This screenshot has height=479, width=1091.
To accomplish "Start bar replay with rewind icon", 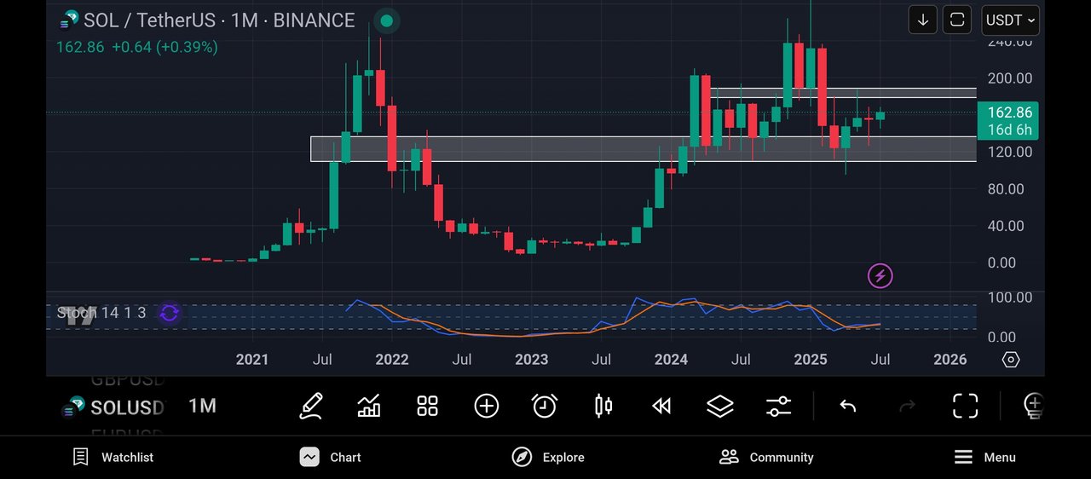I will 661,406.
